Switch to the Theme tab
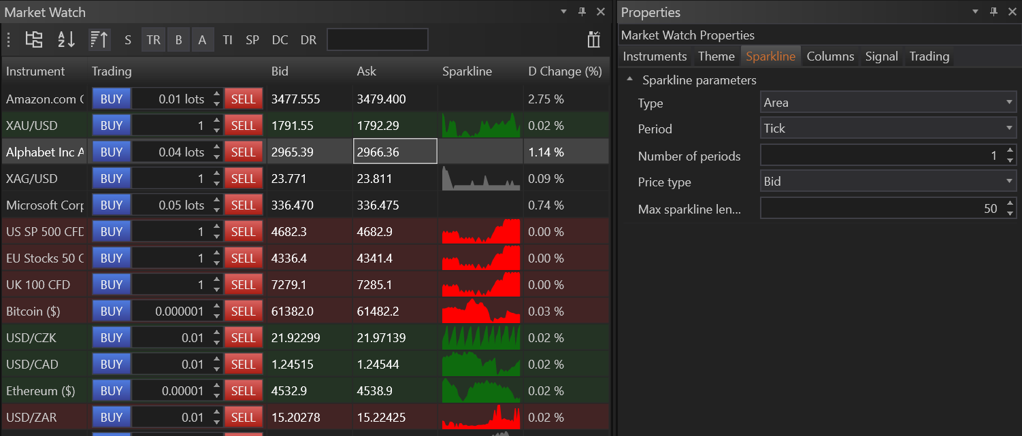1022x436 pixels. pos(716,56)
